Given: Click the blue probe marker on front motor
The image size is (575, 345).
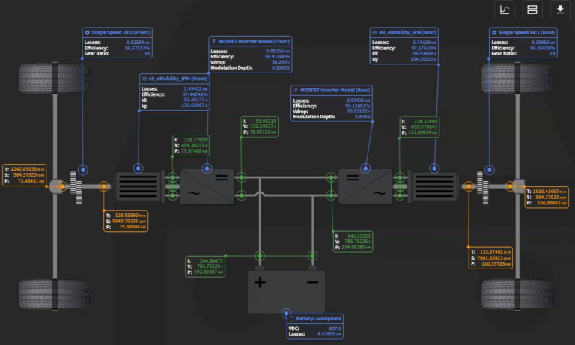Looking at the screenshot, I should (x=138, y=169).
